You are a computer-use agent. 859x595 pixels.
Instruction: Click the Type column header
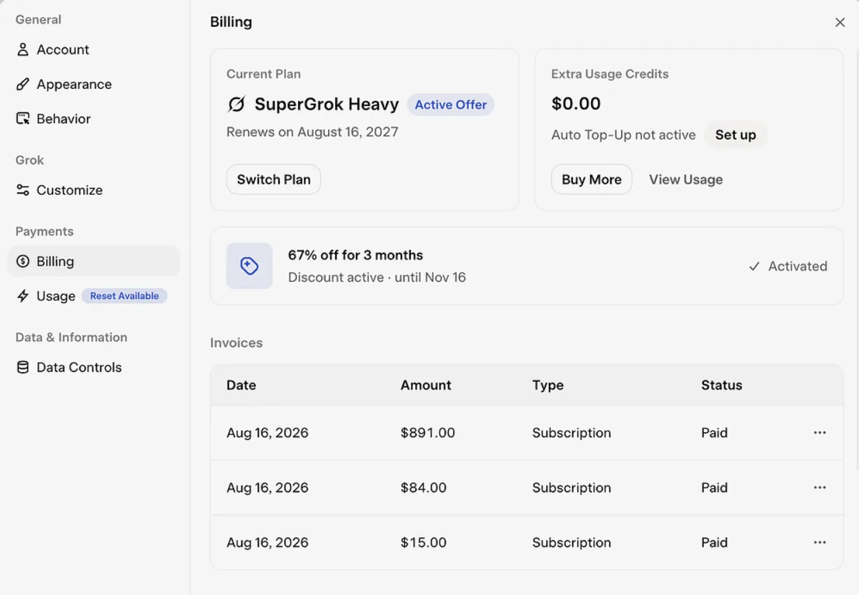pyautogui.click(x=548, y=385)
